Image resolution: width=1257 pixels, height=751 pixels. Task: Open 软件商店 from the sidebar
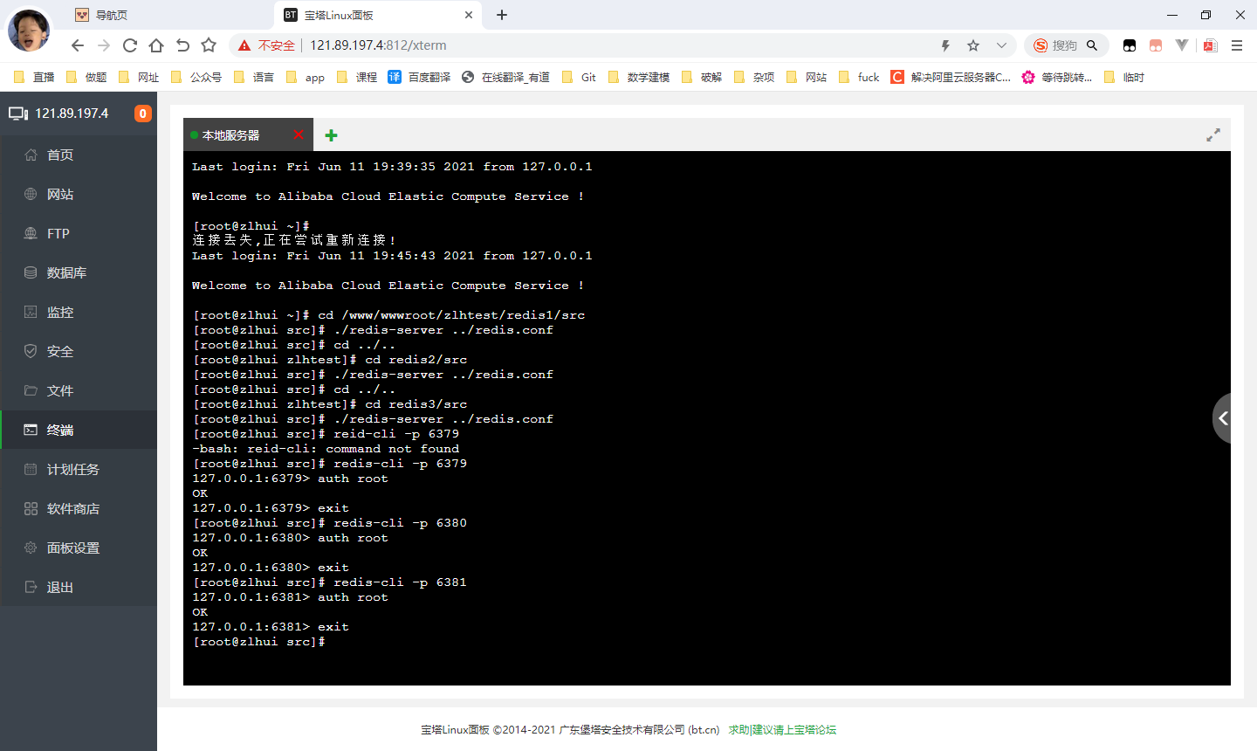[x=72, y=508]
